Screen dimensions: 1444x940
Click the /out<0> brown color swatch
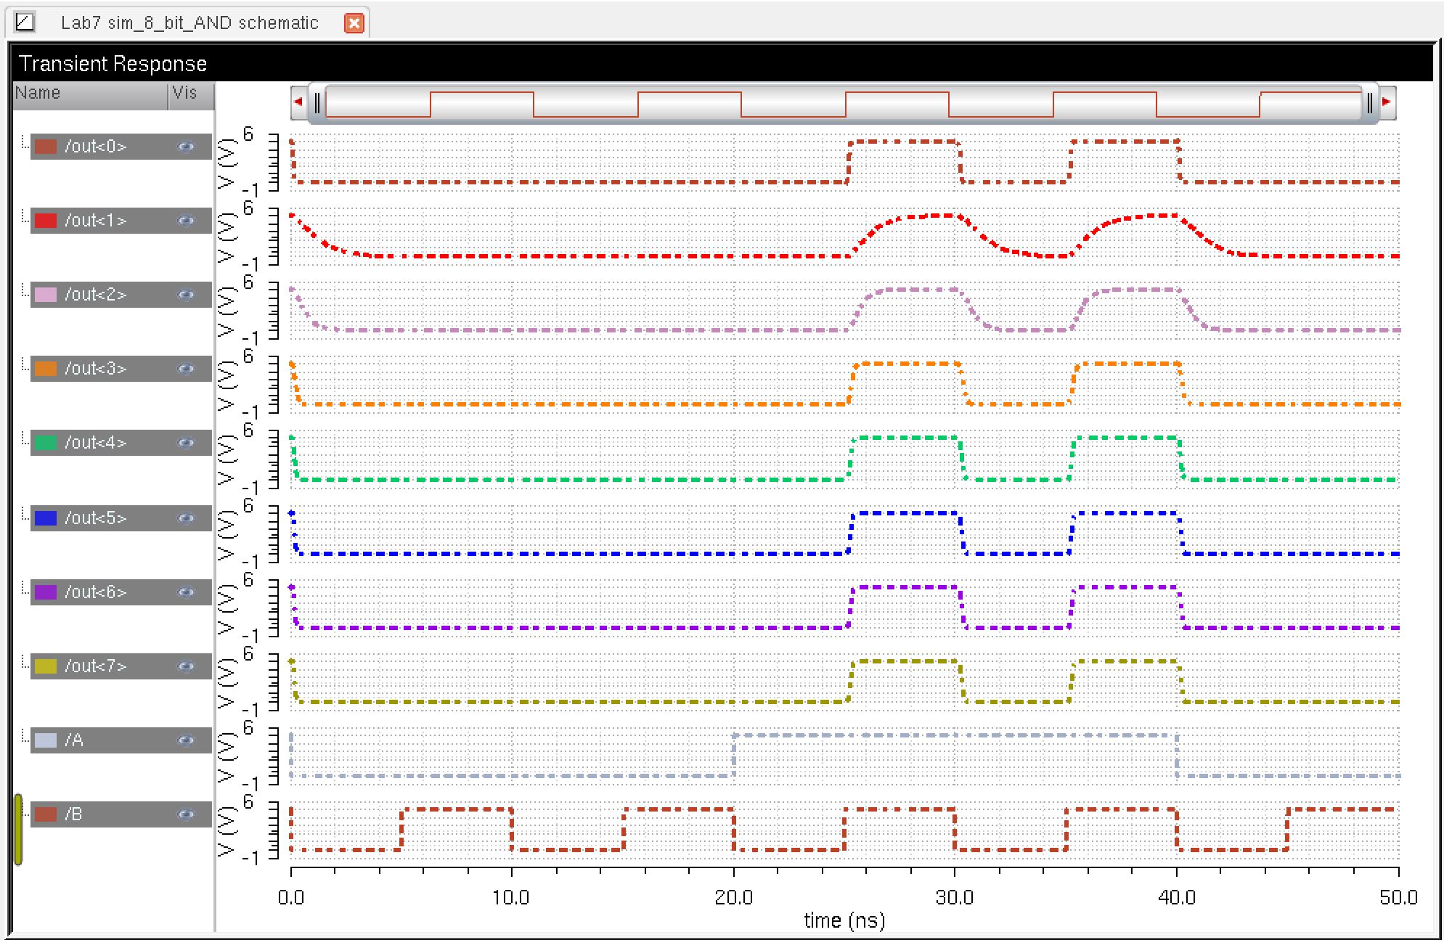click(x=46, y=147)
